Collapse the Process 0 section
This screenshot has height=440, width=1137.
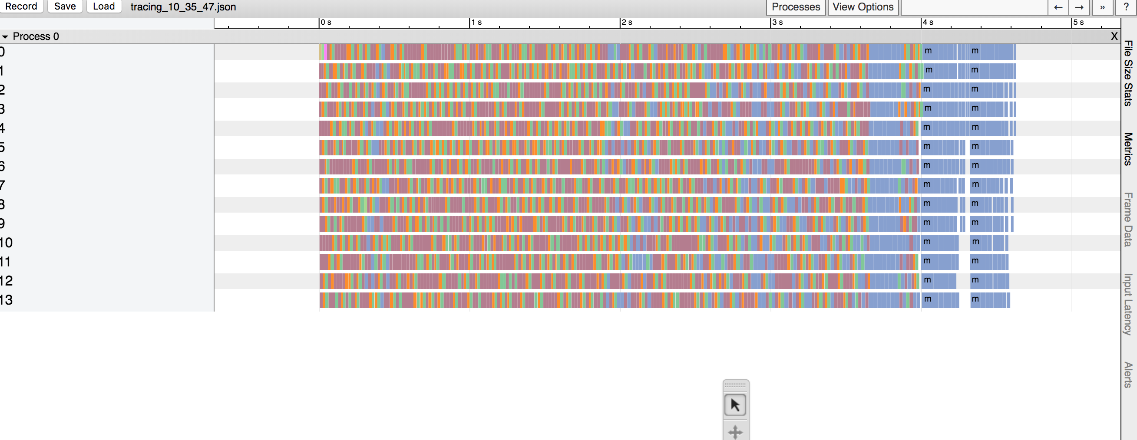pyautogui.click(x=5, y=36)
